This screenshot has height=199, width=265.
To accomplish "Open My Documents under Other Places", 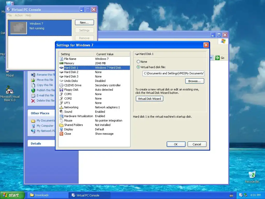I will [x=46, y=120].
